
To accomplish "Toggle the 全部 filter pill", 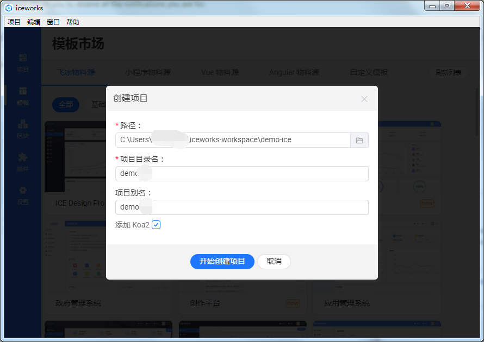I will tap(65, 105).
